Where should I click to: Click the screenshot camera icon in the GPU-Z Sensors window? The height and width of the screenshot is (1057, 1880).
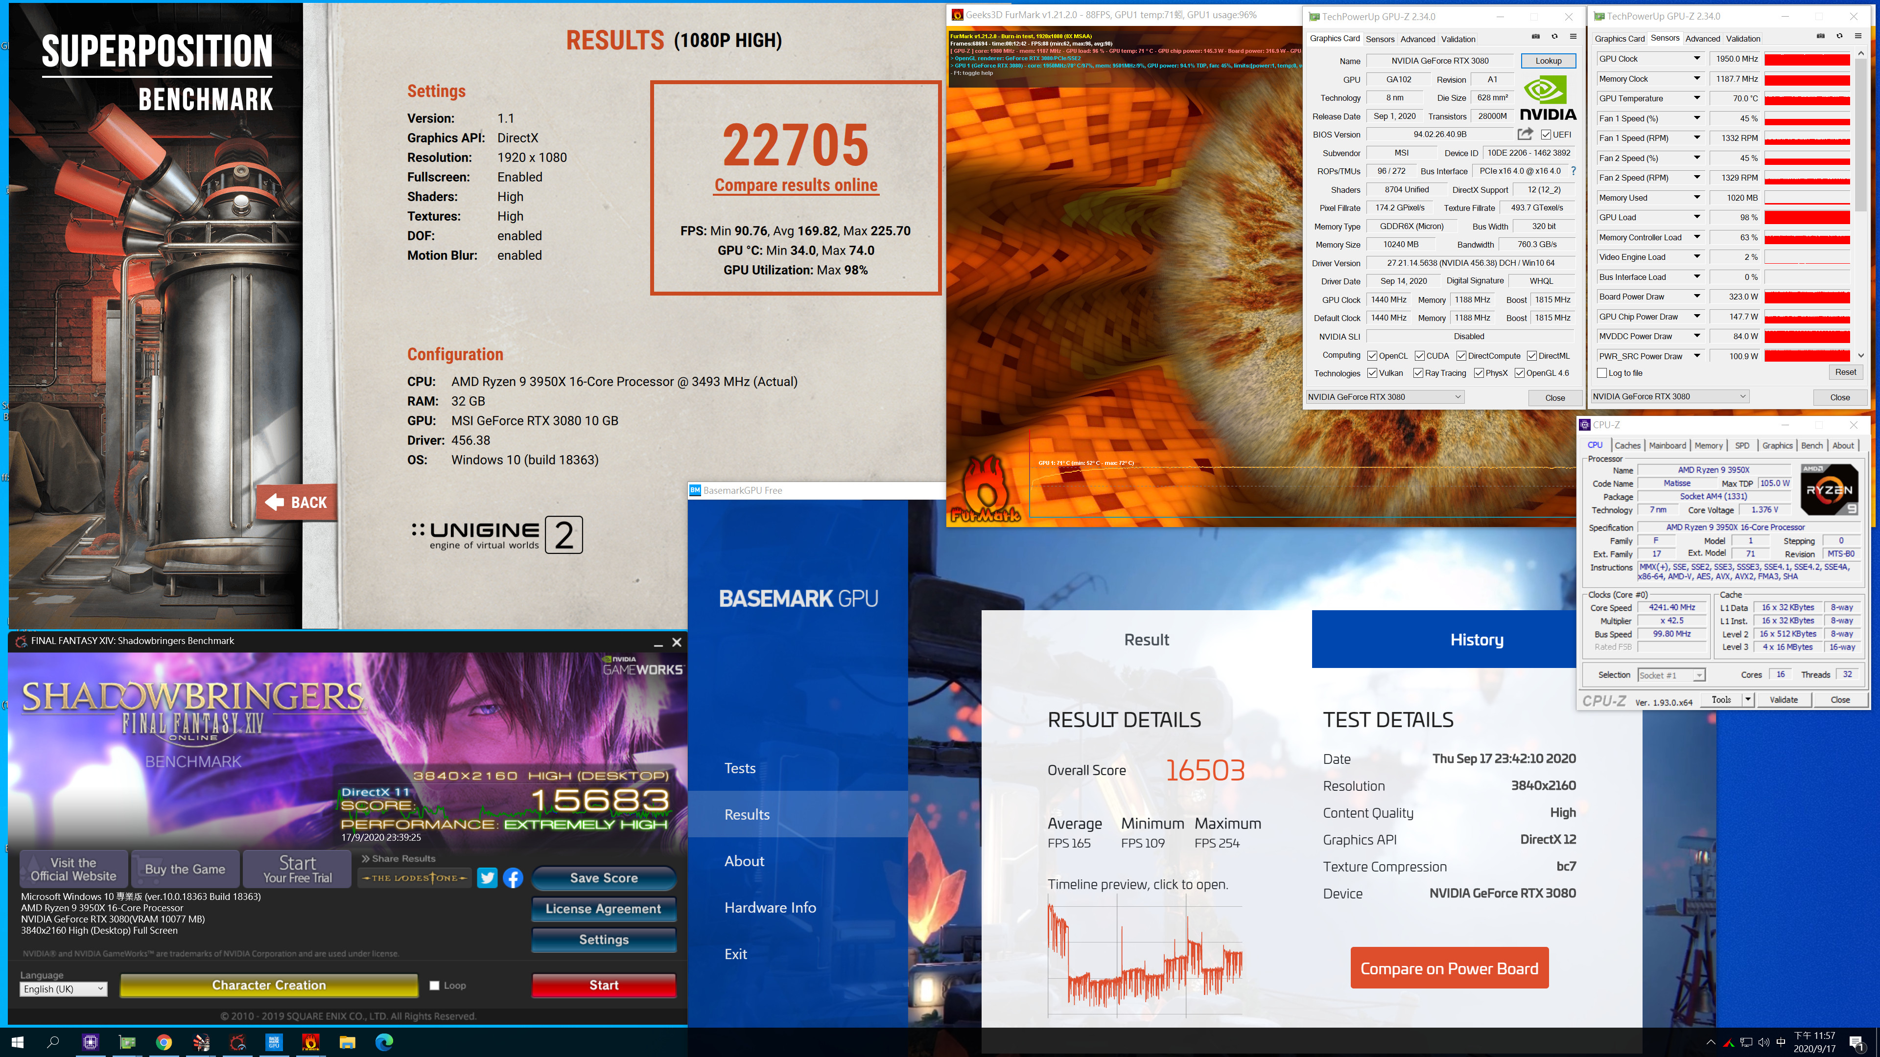1820,37
